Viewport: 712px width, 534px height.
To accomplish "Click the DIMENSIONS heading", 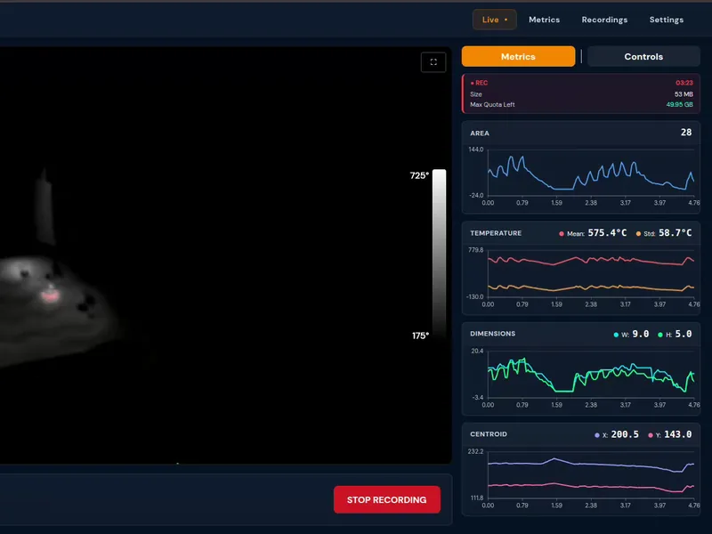I will click(493, 334).
